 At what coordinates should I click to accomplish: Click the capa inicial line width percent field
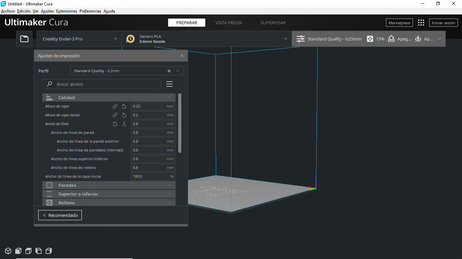pos(153,176)
